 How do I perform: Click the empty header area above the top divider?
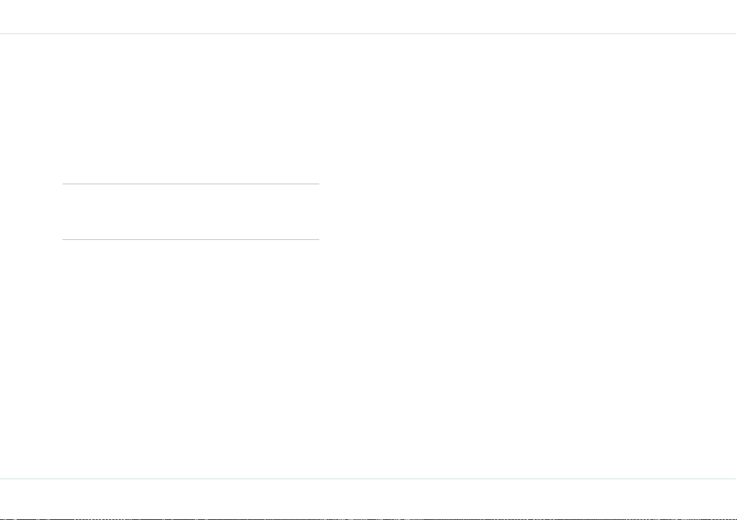click(x=369, y=17)
